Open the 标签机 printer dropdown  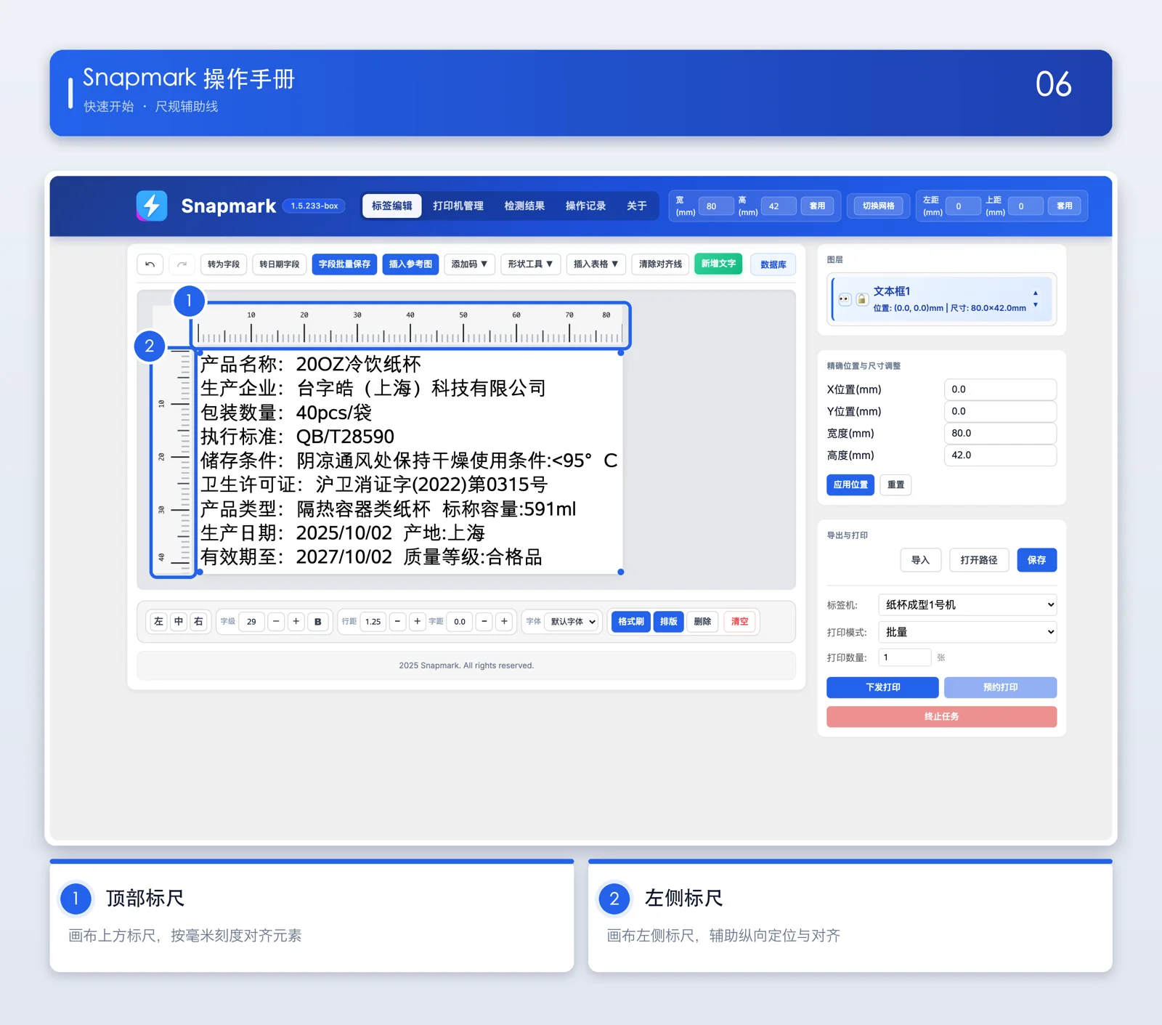[967, 605]
